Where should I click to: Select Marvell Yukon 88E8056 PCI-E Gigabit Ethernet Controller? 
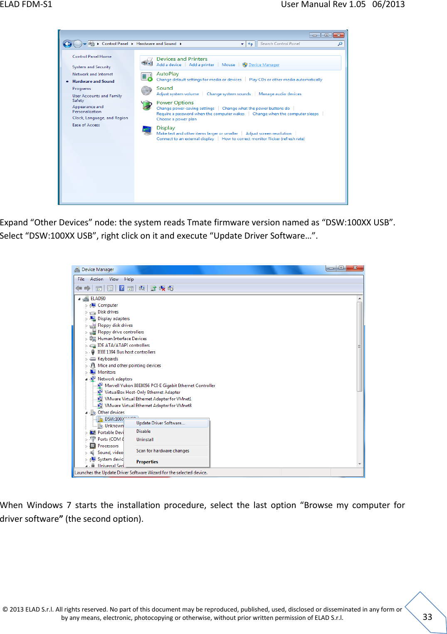pyautogui.click(x=160, y=386)
